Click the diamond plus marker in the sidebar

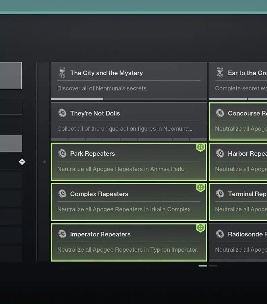pos(22,162)
